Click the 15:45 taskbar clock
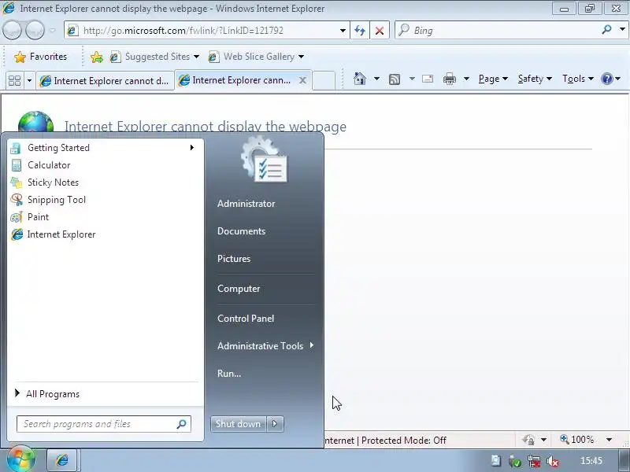This screenshot has width=630, height=472. coord(591,461)
